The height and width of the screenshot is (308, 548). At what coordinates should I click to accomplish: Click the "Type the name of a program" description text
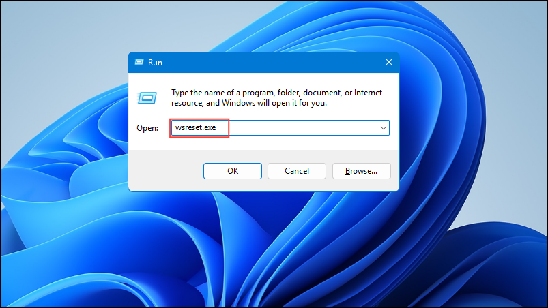click(x=276, y=97)
